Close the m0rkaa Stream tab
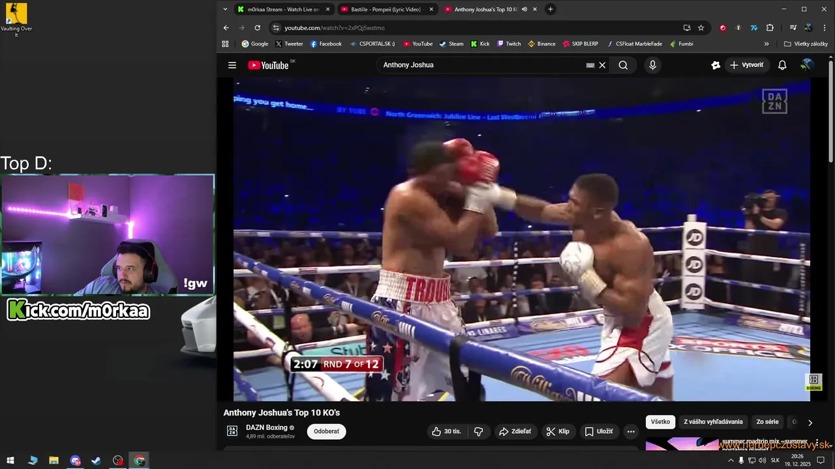Image resolution: width=835 pixels, height=469 pixels. pos(328,9)
